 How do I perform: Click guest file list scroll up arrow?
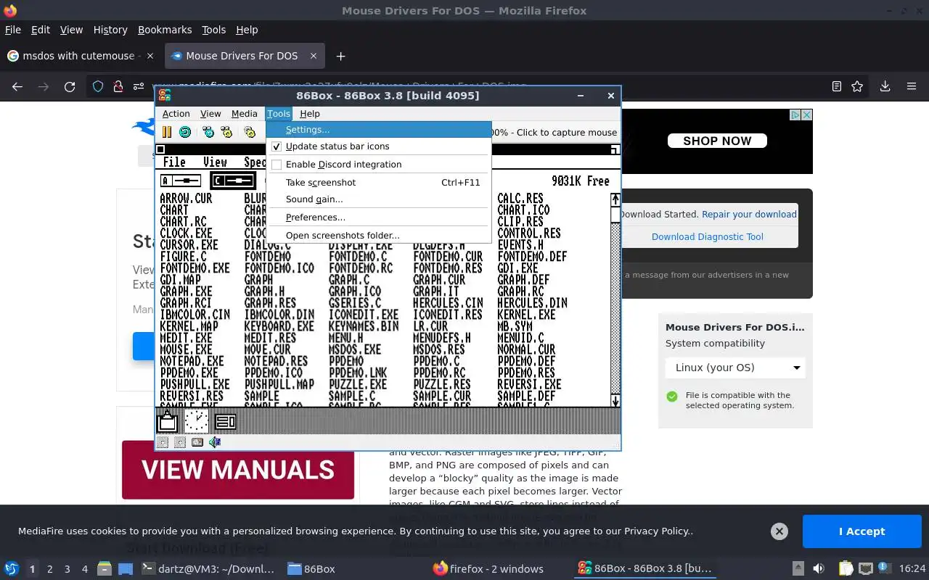615,199
